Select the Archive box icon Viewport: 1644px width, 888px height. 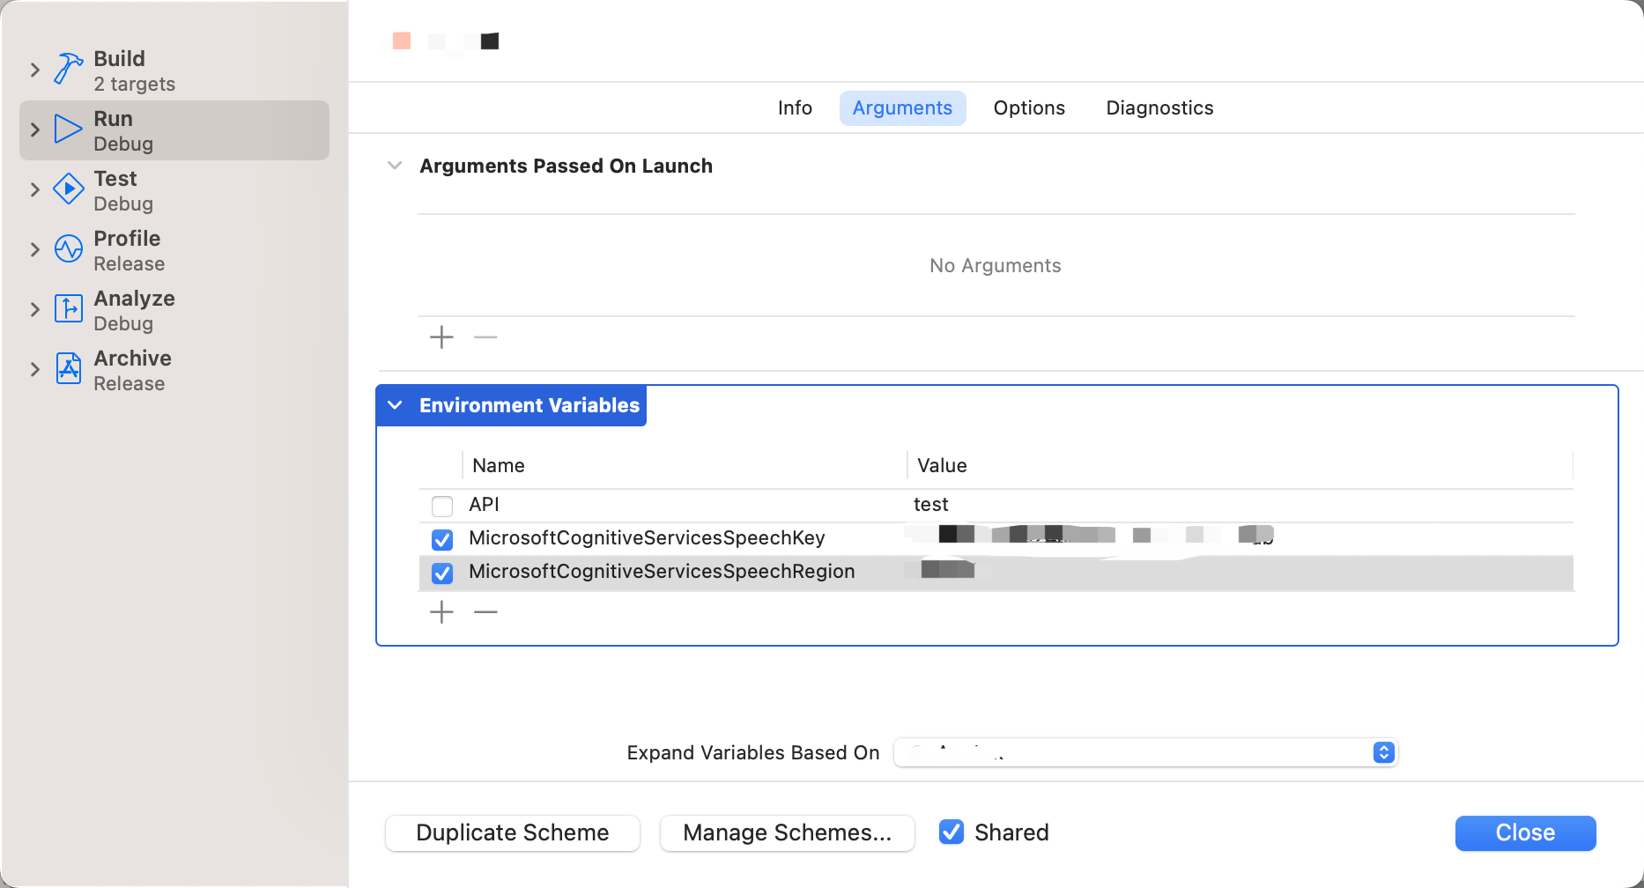(x=68, y=368)
